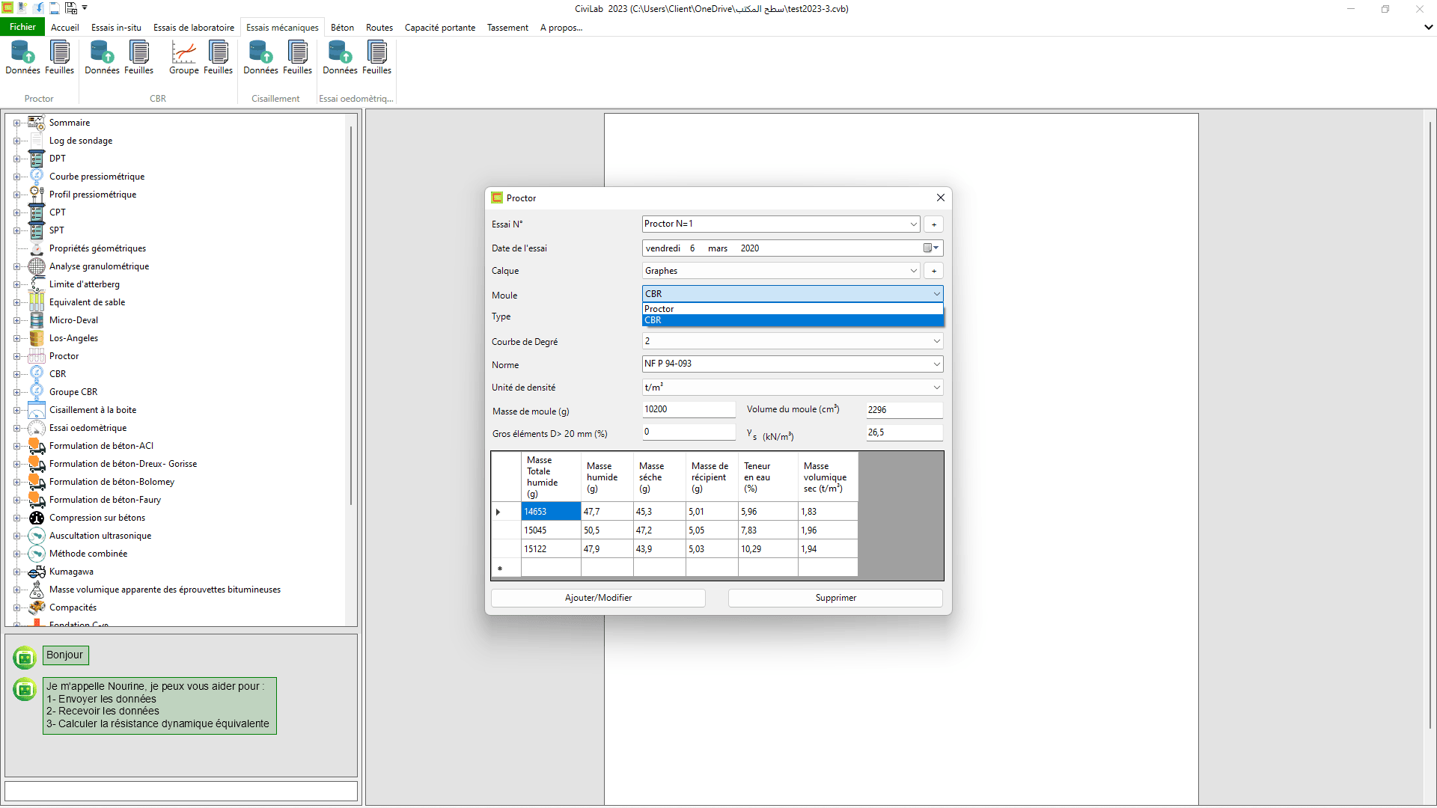Click the Sommaire tree icon
1437x808 pixels.
pyautogui.click(x=37, y=123)
